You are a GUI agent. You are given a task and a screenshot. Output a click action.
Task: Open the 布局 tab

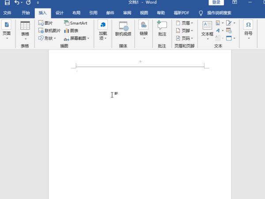pos(76,13)
